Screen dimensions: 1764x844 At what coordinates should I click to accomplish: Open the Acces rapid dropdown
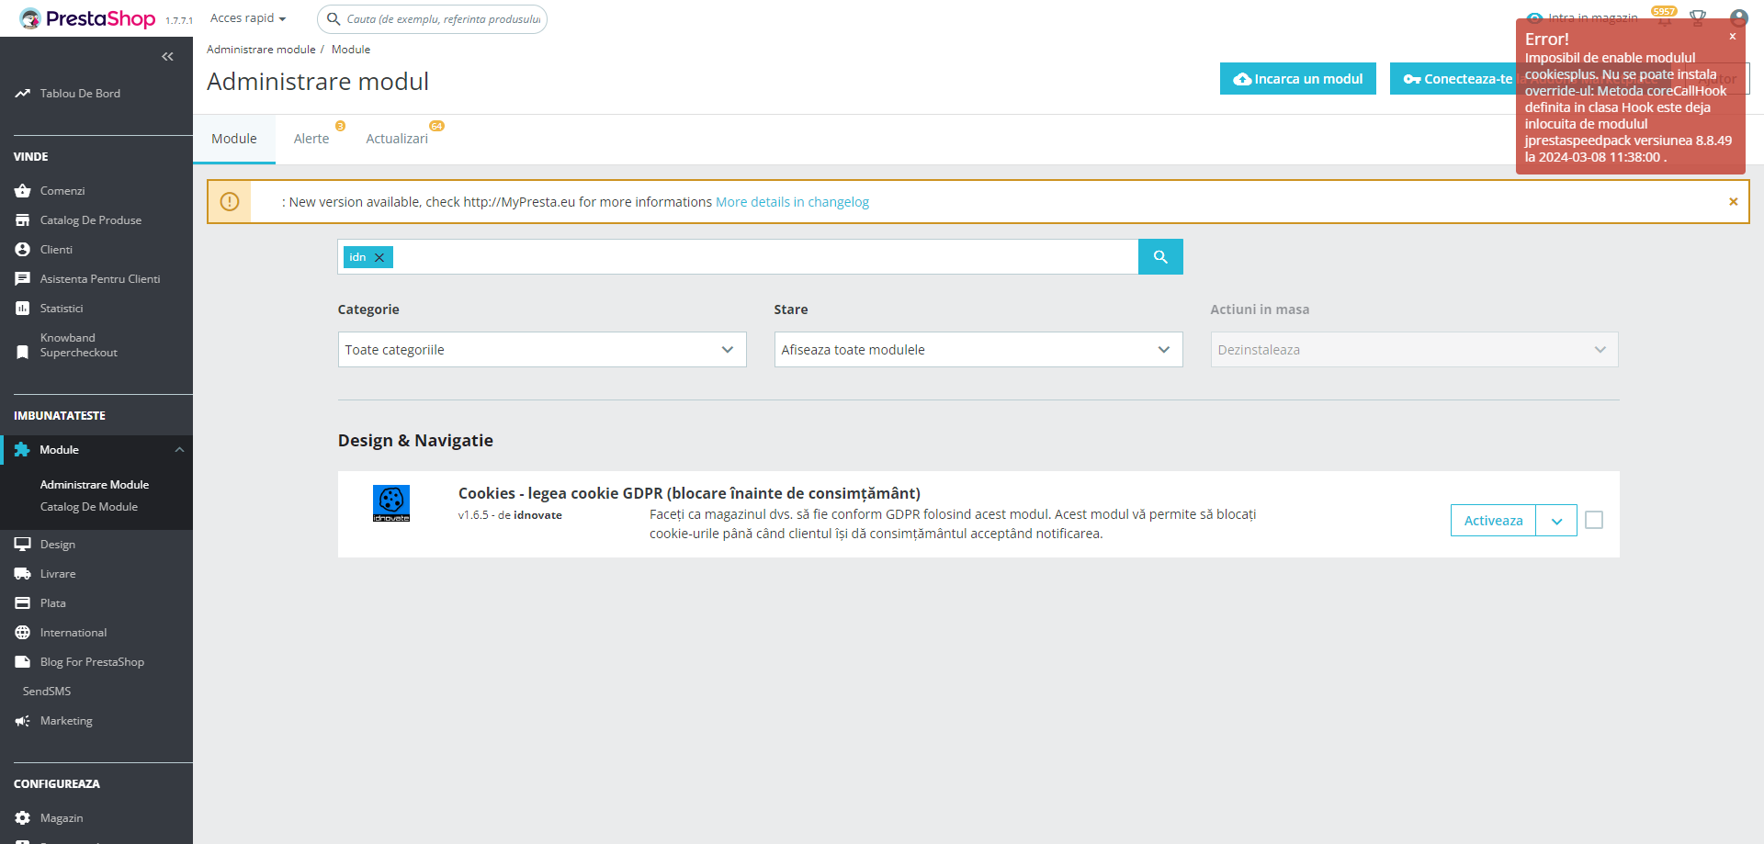[248, 18]
